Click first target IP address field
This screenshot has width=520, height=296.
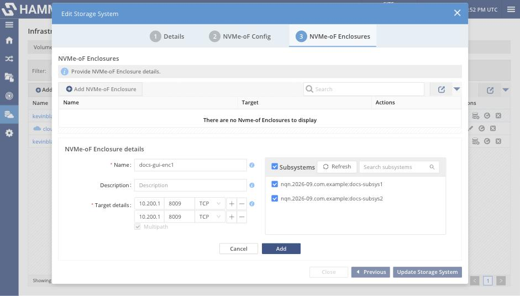point(149,204)
